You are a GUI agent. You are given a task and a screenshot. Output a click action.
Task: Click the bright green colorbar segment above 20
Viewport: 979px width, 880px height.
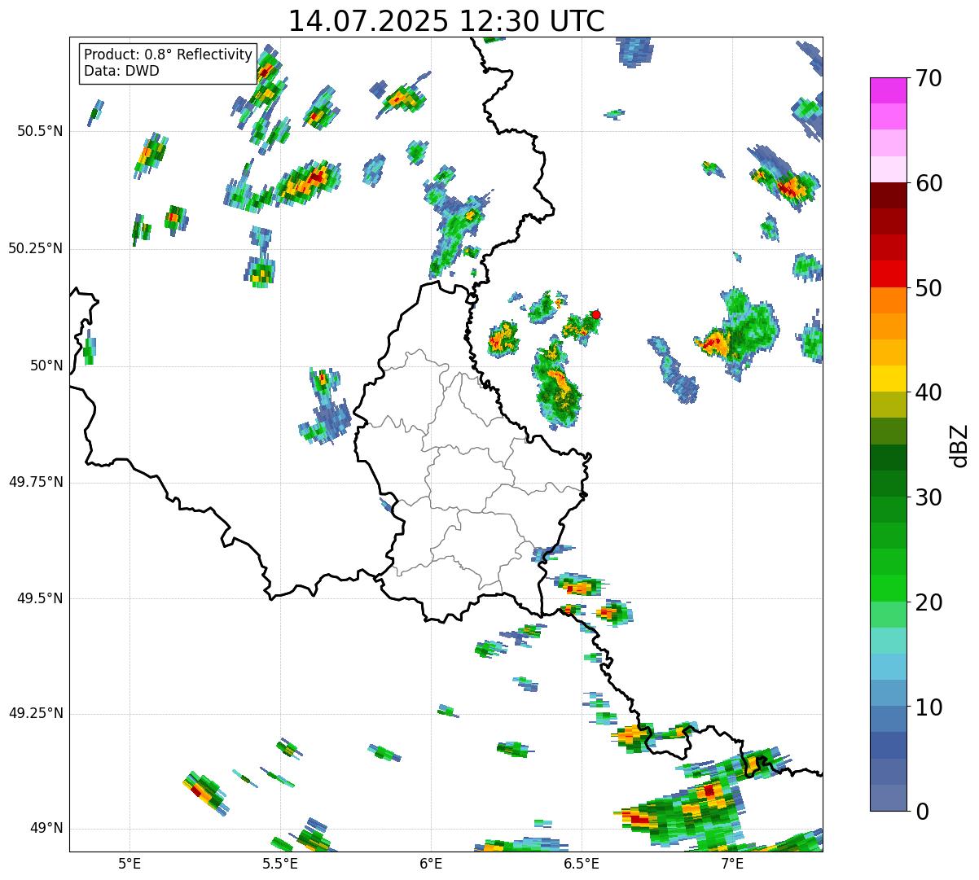888,589
